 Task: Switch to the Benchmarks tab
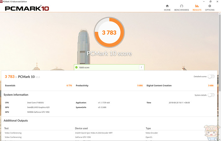[x=182, y=8]
